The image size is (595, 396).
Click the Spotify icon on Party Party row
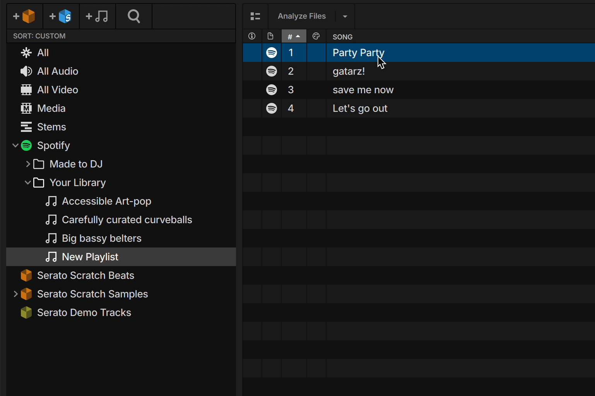[x=272, y=53]
